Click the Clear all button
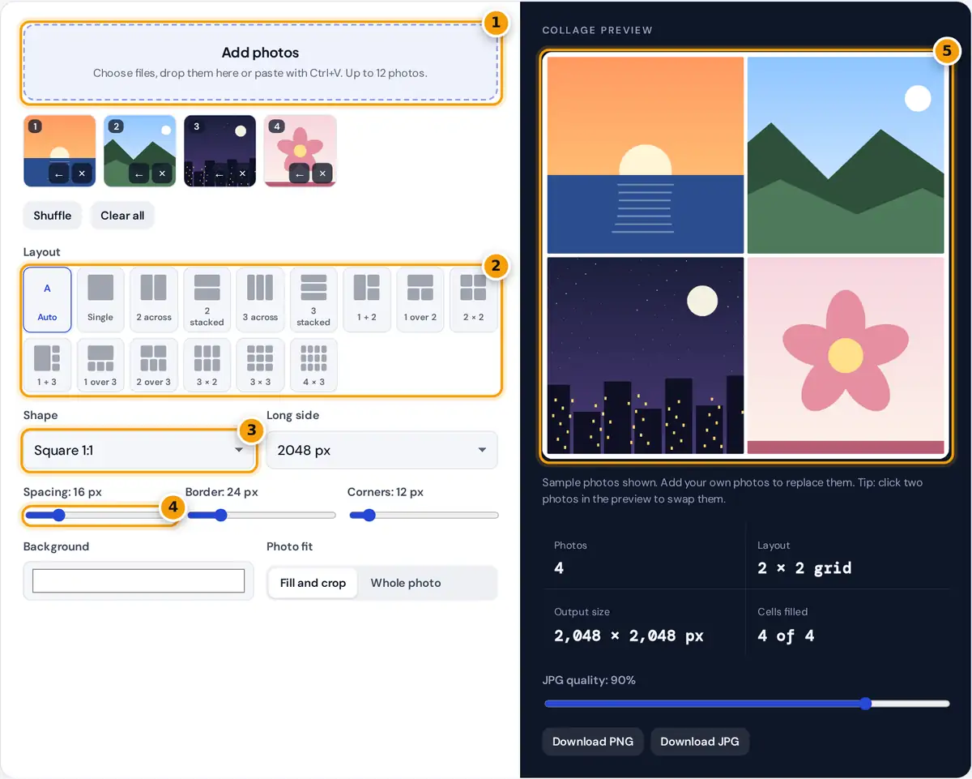 [122, 216]
